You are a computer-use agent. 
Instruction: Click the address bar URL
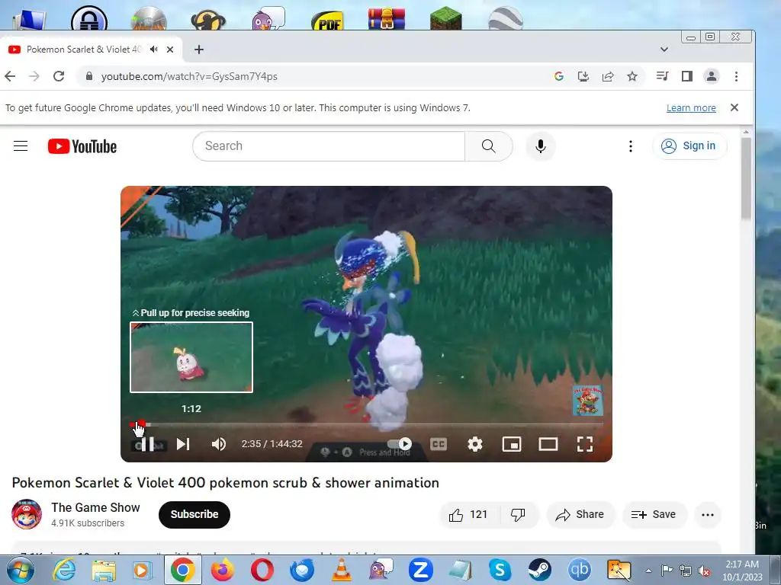(x=189, y=76)
